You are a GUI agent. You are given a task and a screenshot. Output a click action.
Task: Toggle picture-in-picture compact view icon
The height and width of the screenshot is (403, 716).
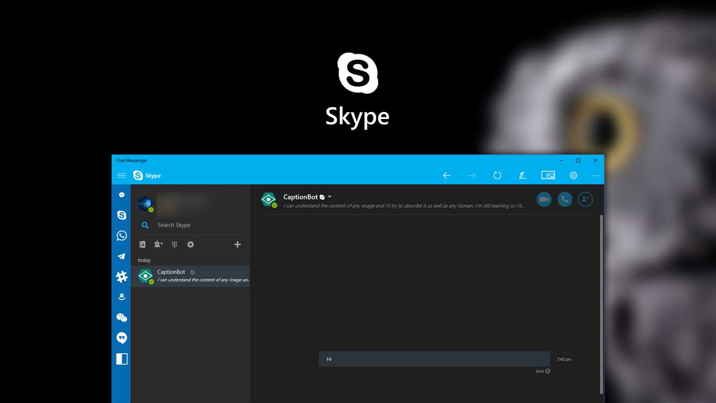(548, 176)
